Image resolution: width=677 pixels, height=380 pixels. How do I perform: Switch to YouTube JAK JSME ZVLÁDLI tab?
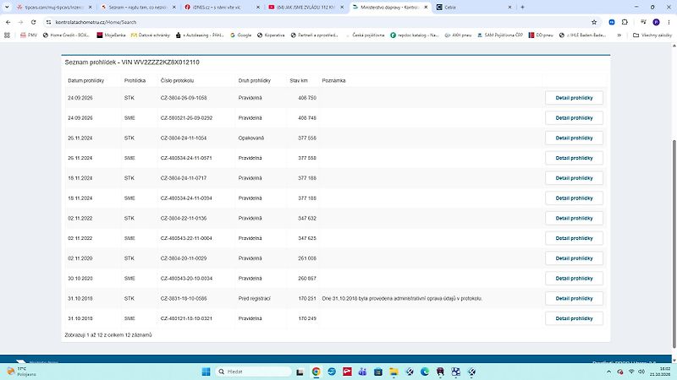click(x=305, y=8)
